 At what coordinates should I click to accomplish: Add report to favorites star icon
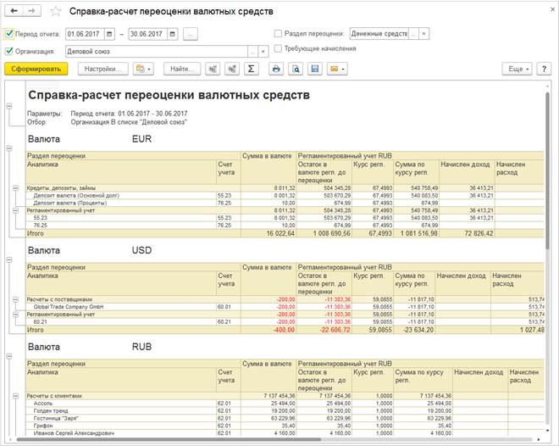coord(56,11)
